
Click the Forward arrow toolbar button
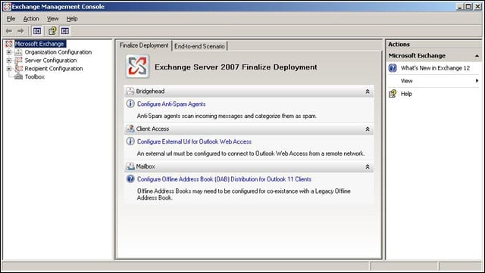(20, 31)
